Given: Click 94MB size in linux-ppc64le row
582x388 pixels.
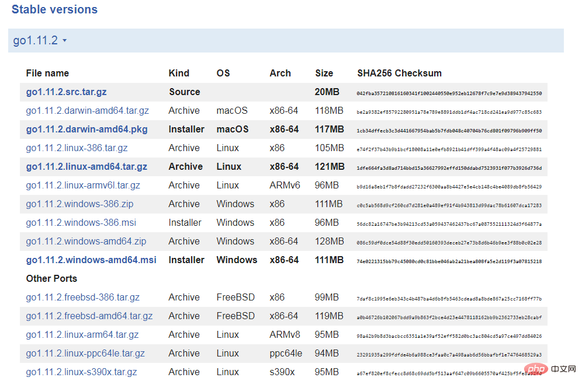Looking at the screenshot, I should (327, 353).
